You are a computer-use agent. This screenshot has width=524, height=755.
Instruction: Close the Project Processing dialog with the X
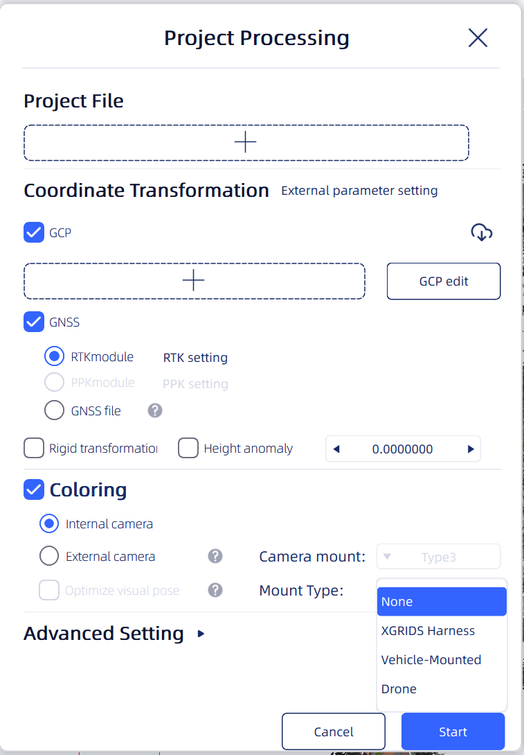(x=478, y=37)
